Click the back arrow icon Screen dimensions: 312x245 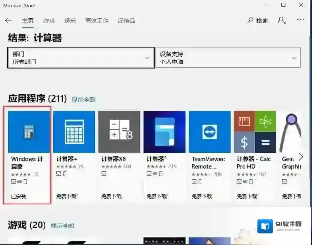pyautogui.click(x=8, y=20)
